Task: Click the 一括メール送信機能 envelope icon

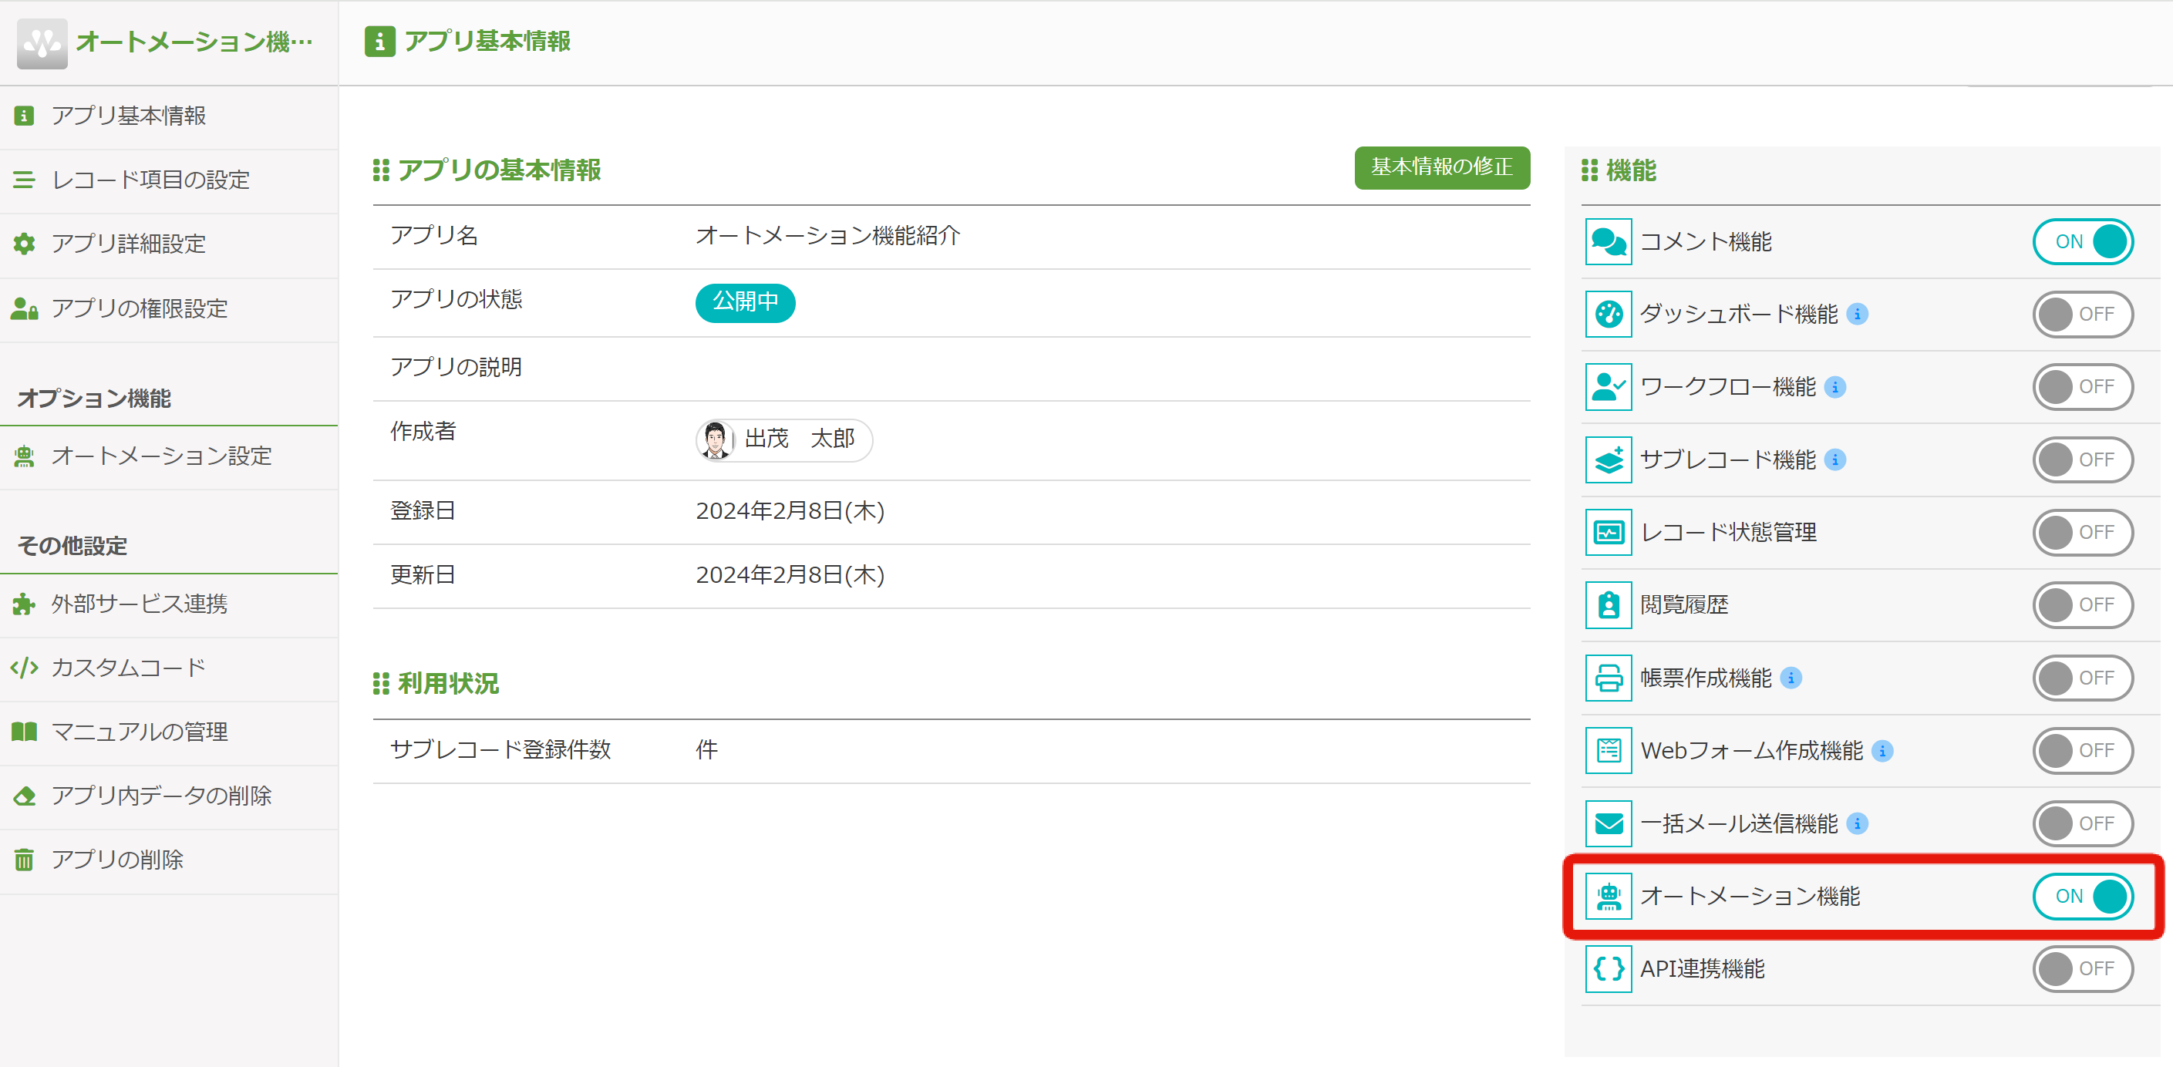Action: [x=1608, y=823]
